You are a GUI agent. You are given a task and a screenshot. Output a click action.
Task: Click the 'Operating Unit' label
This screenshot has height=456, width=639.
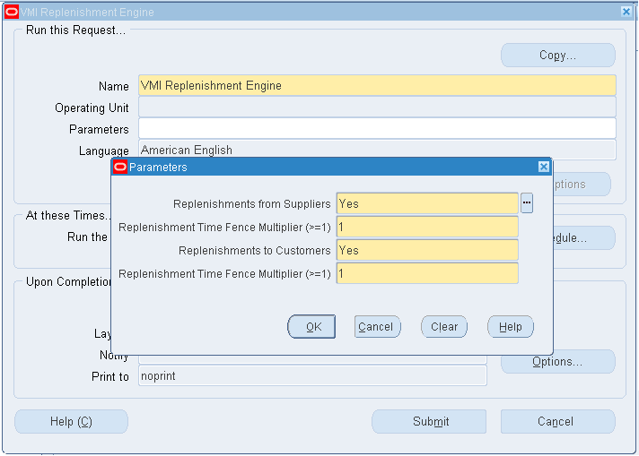tap(92, 108)
